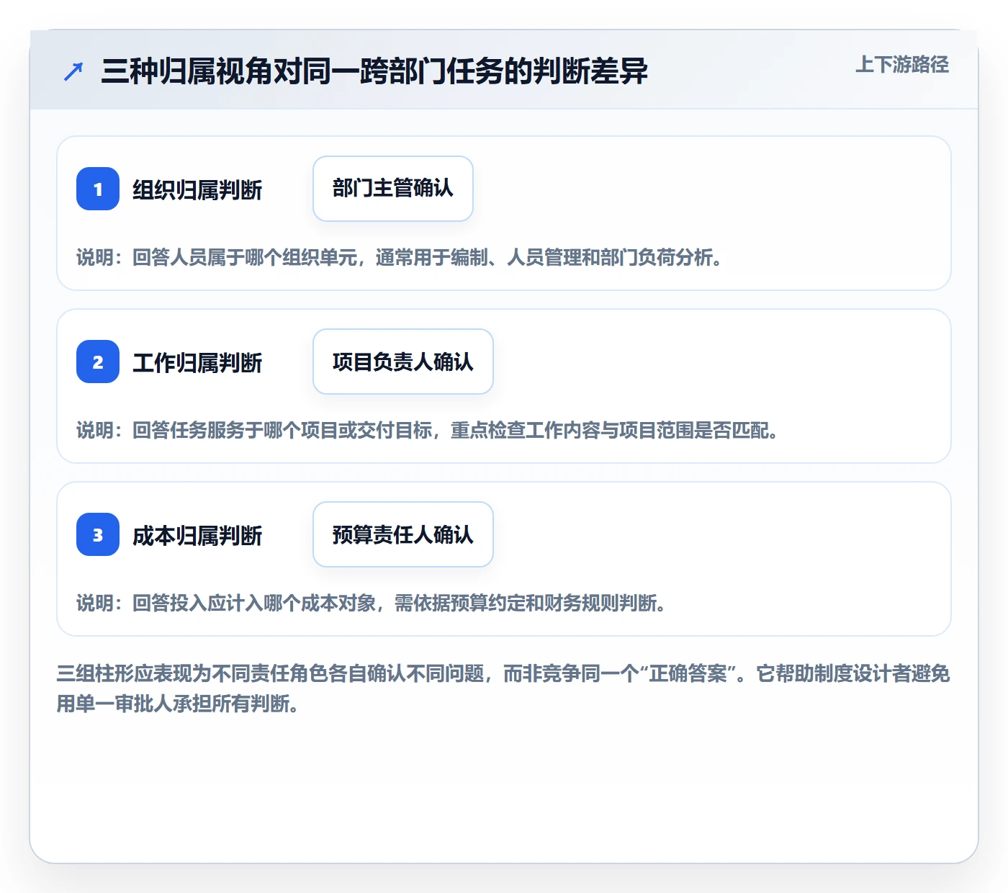Select the 预算责任人确认 button
The width and height of the screenshot is (1008, 893).
[x=403, y=534]
